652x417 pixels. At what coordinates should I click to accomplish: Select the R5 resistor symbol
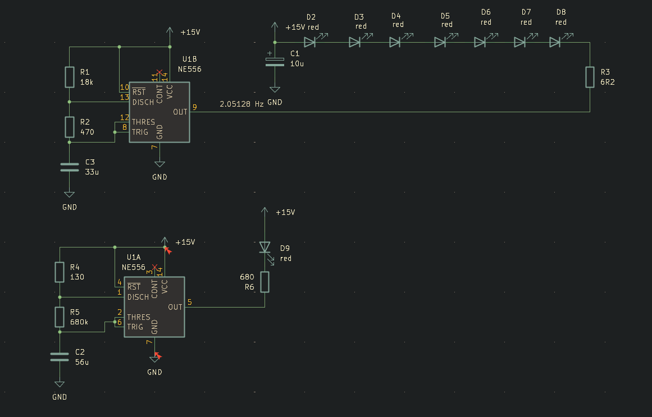pos(60,317)
